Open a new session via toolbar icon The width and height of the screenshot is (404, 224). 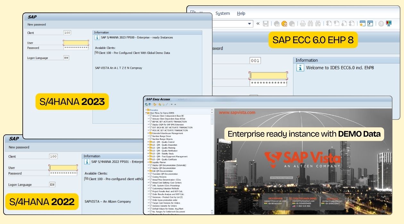(x=363, y=24)
